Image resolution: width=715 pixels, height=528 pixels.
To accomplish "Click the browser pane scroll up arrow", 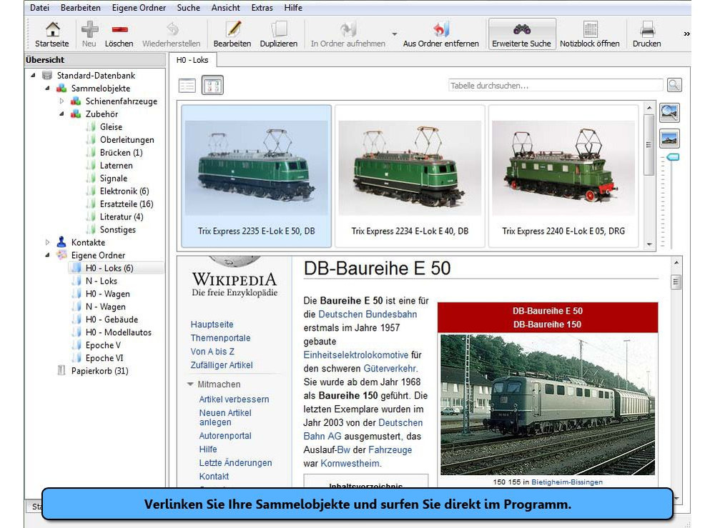I will point(676,263).
